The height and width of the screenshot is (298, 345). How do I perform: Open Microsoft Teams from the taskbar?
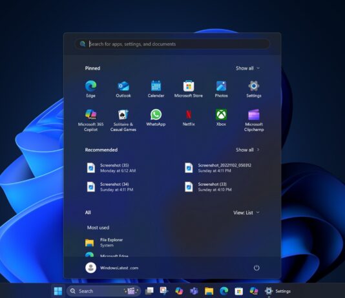pos(194,291)
